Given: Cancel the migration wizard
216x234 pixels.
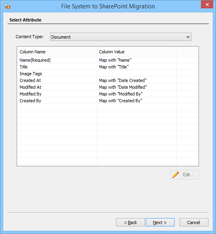Looking at the screenshot, I should click(194, 222).
